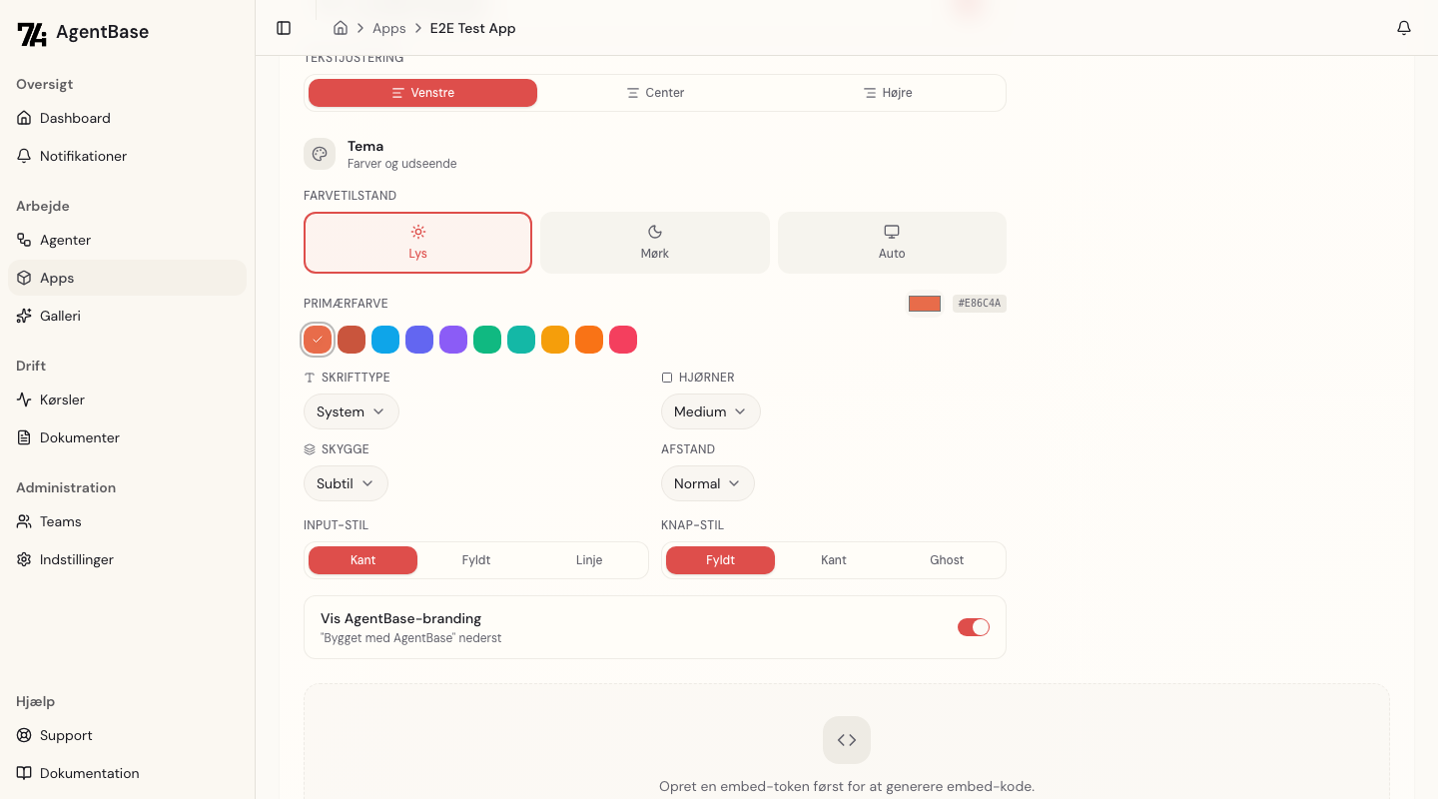Click the Apps breadcrumb link
The height and width of the screenshot is (799, 1438).
(388, 28)
